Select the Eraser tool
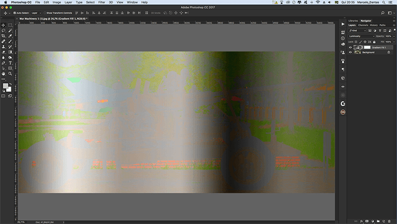Screen dimensions: 397x224 click(3, 52)
